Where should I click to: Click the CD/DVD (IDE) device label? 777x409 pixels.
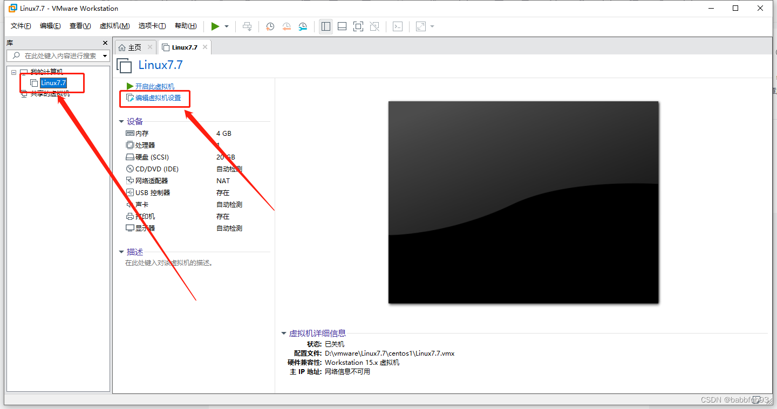point(157,169)
